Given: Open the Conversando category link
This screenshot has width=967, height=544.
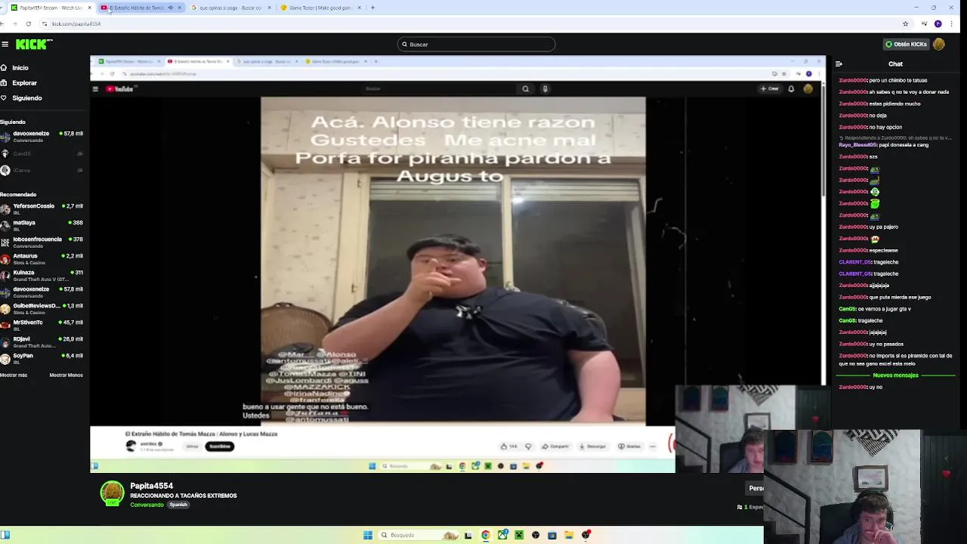Looking at the screenshot, I should coord(147,505).
